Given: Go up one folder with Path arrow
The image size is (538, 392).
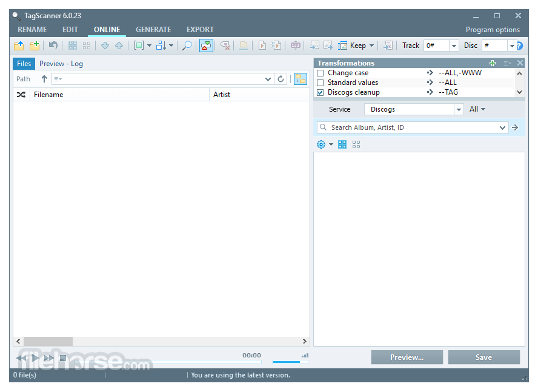Looking at the screenshot, I should (x=44, y=79).
